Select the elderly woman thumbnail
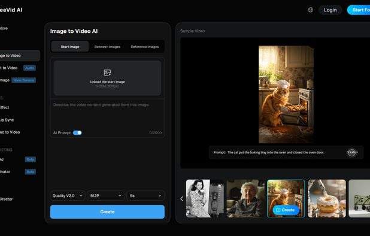 coord(245,198)
